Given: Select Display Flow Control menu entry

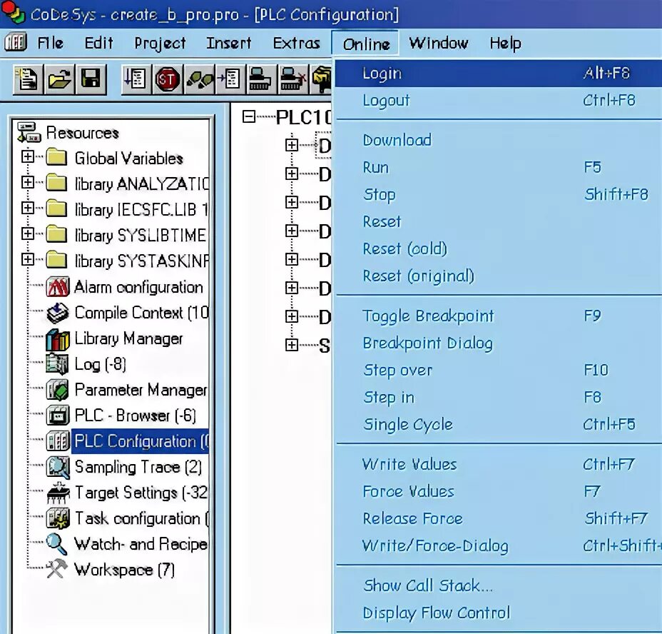Looking at the screenshot, I should [498, 613].
